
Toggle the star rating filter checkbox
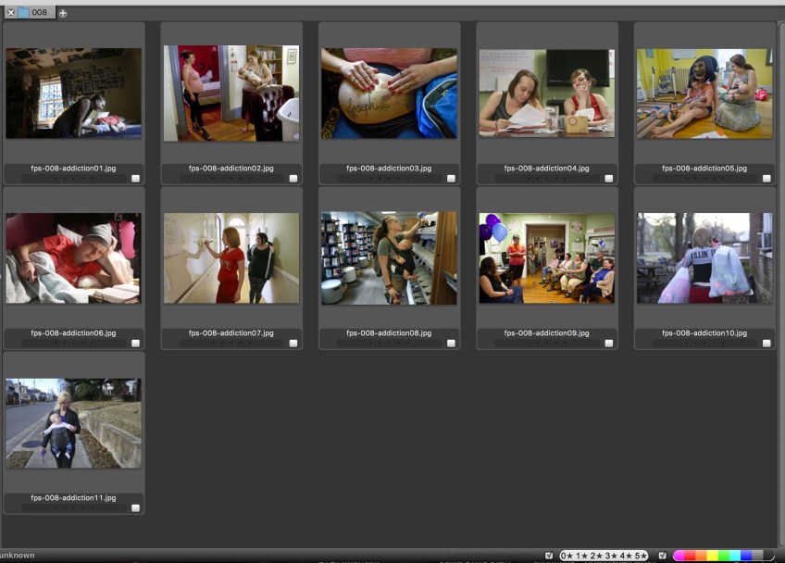click(550, 556)
